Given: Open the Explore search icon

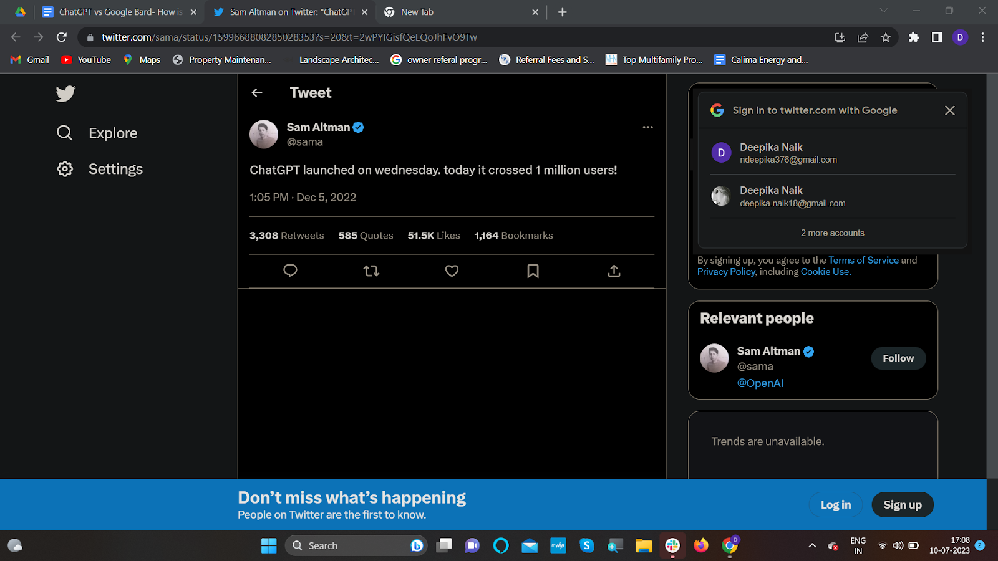Looking at the screenshot, I should [65, 133].
